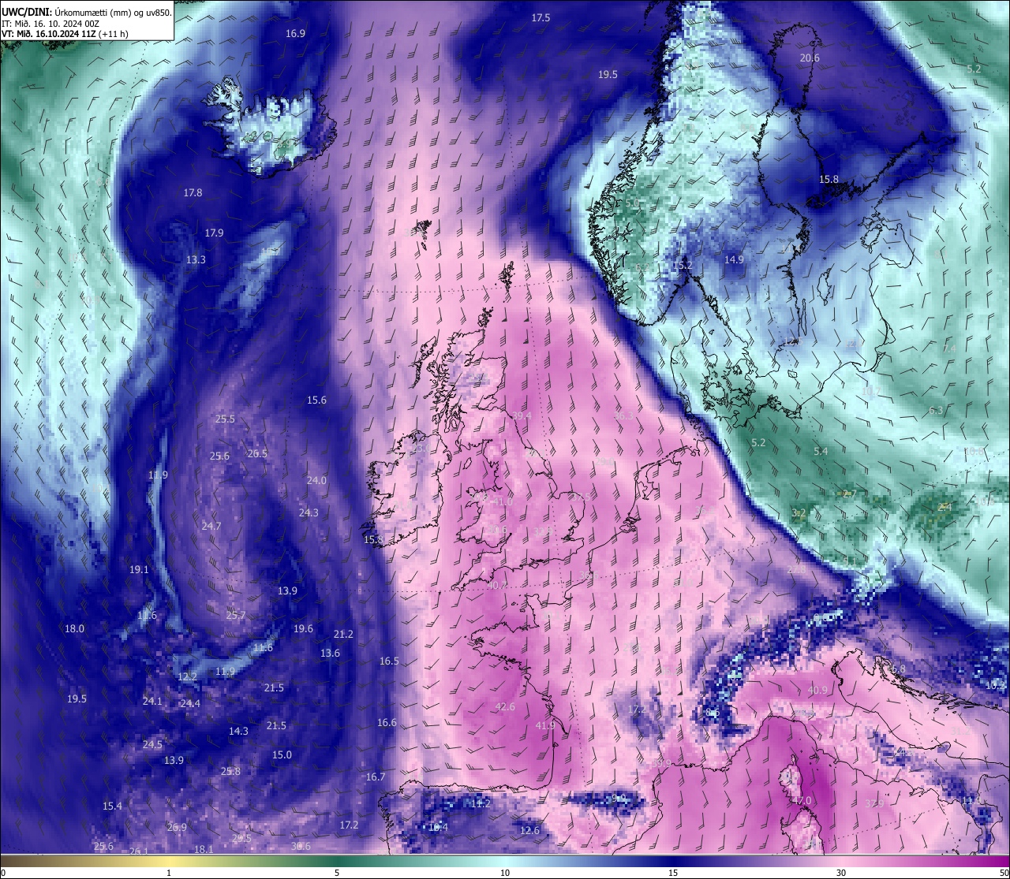This screenshot has height=879, width=1010.
Task: Click the 21.2 value on the map
Action: 343,635
